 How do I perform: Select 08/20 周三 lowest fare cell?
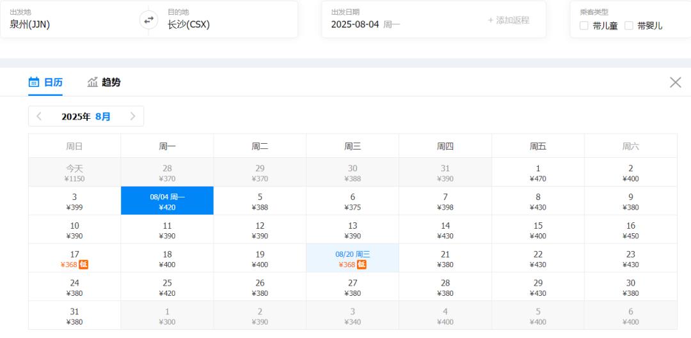click(353, 258)
